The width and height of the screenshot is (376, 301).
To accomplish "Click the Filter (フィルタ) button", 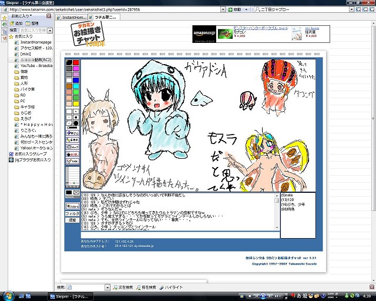I will point(72,213).
